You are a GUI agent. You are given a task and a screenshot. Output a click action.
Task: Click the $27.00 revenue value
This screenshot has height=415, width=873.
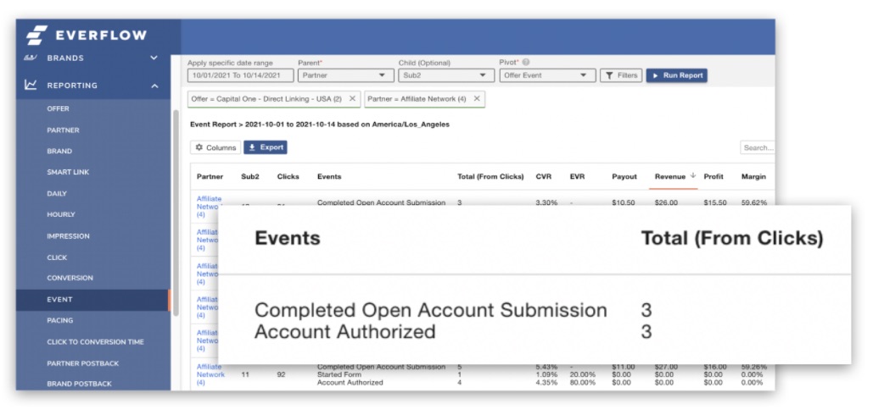coord(667,367)
